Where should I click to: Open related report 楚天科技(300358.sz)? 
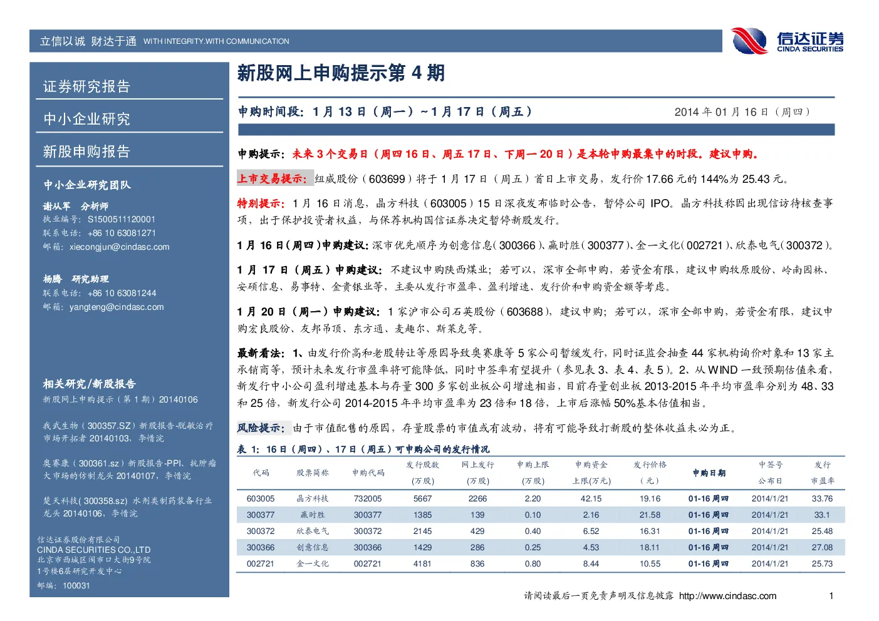tap(127, 507)
